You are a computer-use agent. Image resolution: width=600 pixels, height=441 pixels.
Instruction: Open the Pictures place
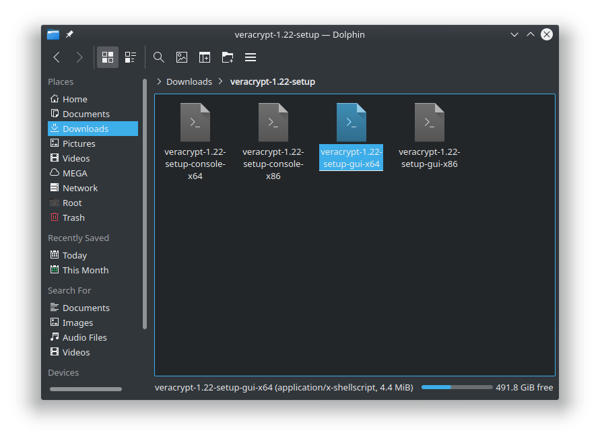pyautogui.click(x=93, y=143)
